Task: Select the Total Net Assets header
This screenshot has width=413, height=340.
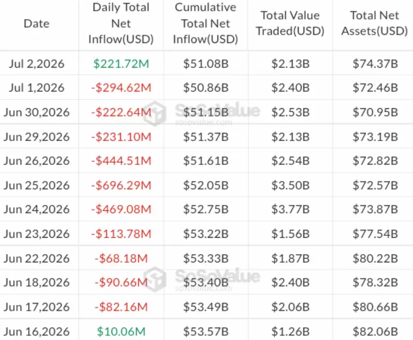Action: click(x=375, y=23)
